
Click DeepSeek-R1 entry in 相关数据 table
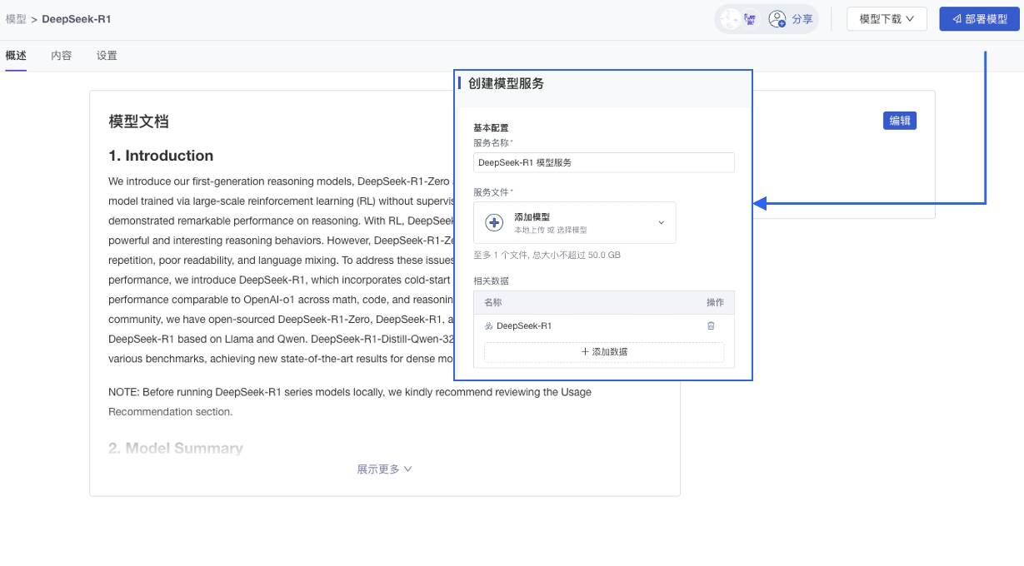click(x=523, y=326)
